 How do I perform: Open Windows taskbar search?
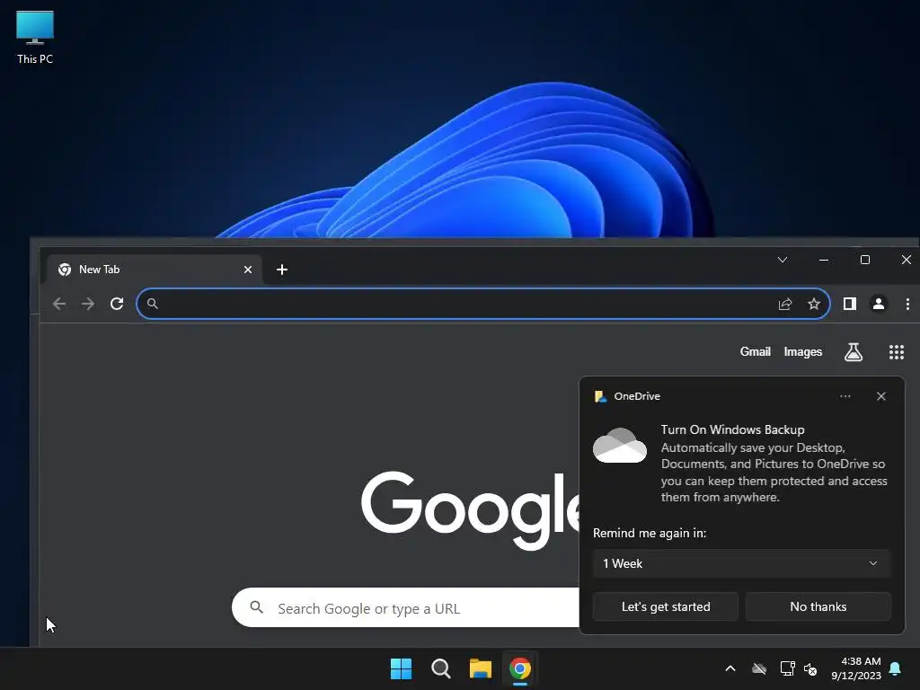(440, 668)
